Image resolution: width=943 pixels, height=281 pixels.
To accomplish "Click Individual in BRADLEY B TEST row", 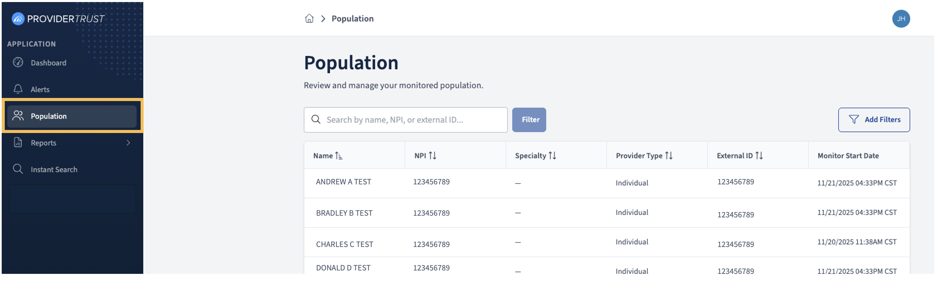I will coord(632,213).
